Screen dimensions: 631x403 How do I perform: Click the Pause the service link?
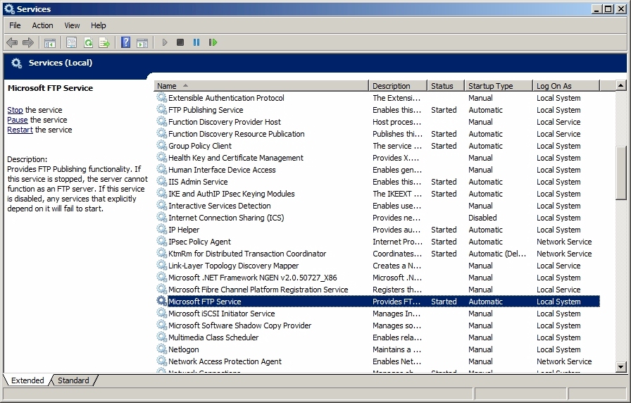pyautogui.click(x=18, y=120)
